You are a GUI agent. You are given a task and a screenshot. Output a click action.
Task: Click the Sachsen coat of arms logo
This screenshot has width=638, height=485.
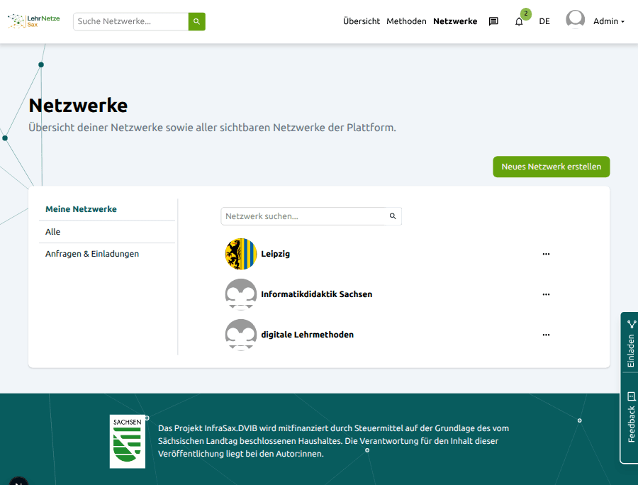(128, 442)
